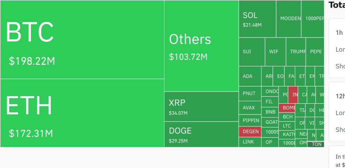Click the BNB tile
345x168 pixels.
[x=271, y=112]
